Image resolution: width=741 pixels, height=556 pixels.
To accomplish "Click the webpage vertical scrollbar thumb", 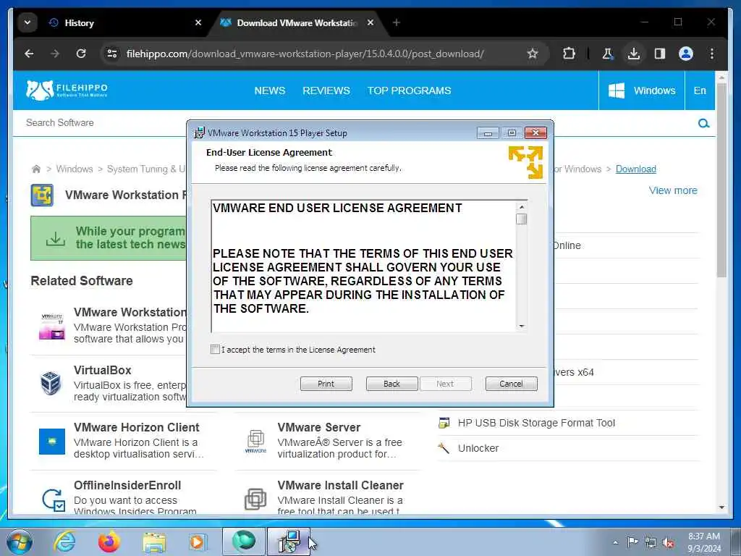I will pyautogui.click(x=721, y=180).
